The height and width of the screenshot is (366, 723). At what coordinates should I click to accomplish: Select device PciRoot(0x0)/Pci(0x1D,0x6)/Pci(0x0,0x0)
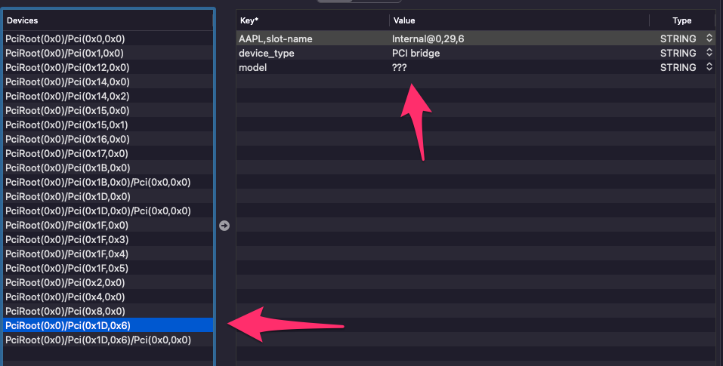[x=108, y=340]
